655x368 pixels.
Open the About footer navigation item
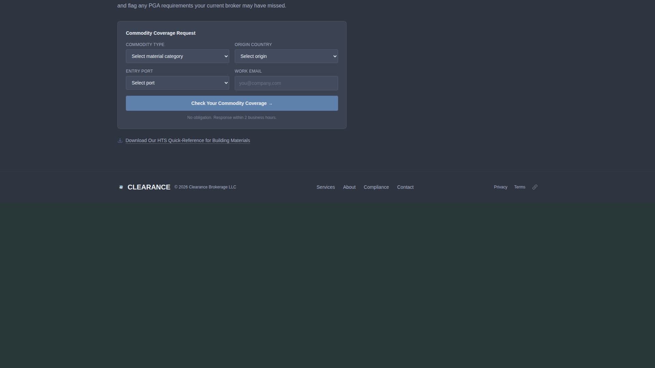click(349, 187)
